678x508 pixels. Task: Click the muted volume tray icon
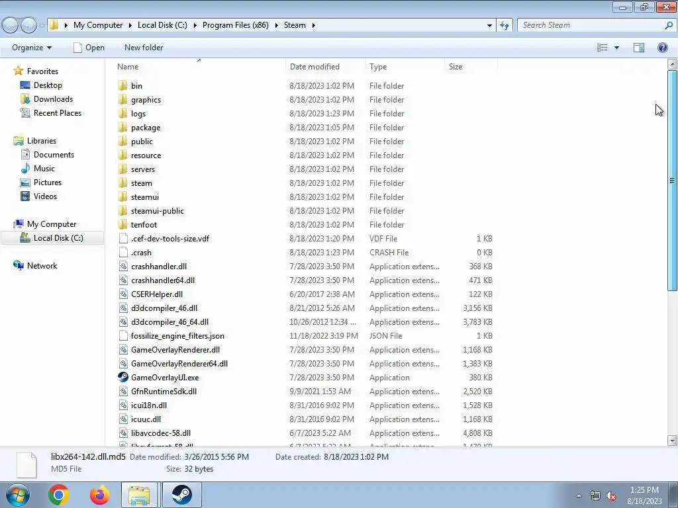click(x=611, y=496)
